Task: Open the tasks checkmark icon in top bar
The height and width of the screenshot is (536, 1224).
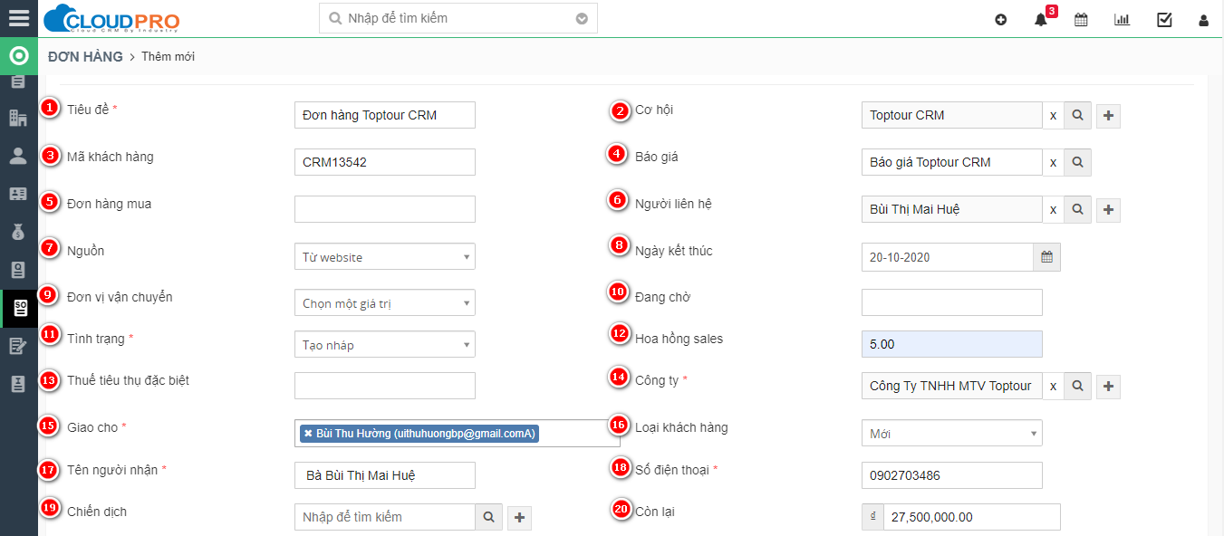Action: coord(1164,20)
